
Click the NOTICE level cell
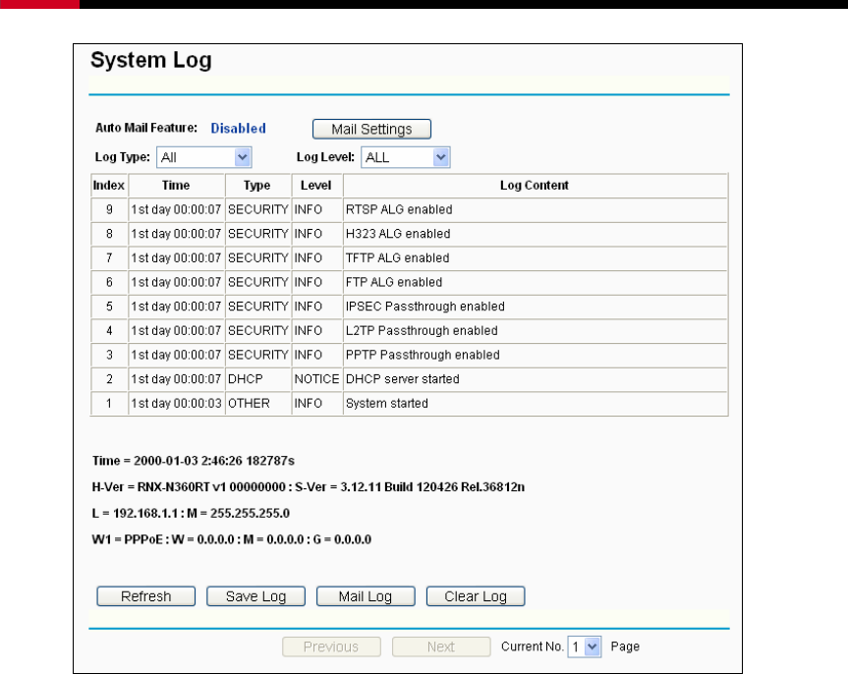(317, 379)
